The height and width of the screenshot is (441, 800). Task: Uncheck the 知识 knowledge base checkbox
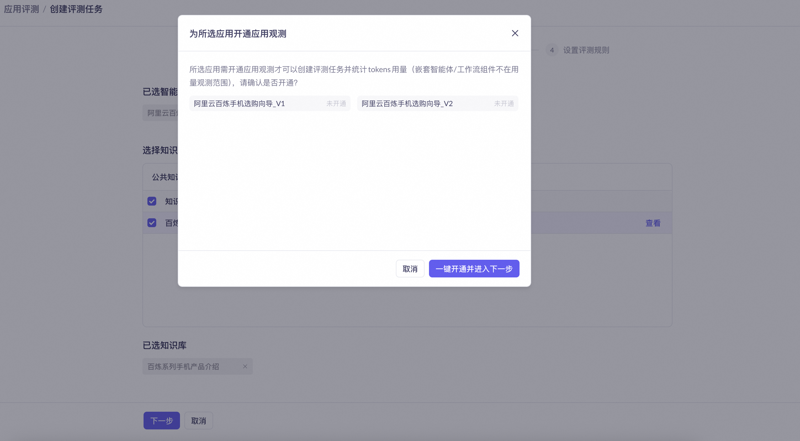(x=152, y=201)
